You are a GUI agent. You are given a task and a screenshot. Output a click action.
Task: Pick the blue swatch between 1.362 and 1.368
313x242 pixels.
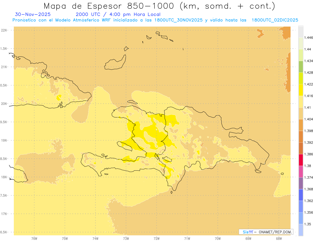coord(301,195)
